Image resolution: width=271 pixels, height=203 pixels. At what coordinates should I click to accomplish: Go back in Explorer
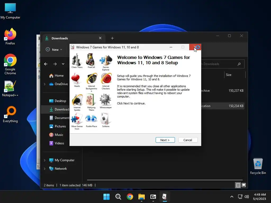click(x=46, y=64)
